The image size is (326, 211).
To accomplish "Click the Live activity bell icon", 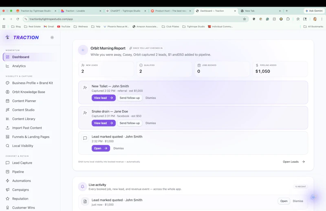I will coord(83,187).
